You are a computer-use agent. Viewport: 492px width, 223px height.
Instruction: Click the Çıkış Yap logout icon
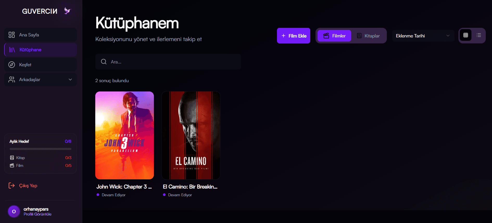(12, 186)
